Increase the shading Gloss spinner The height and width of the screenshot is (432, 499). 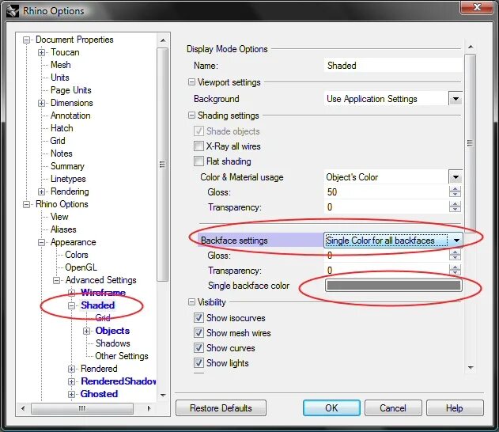[455, 189]
